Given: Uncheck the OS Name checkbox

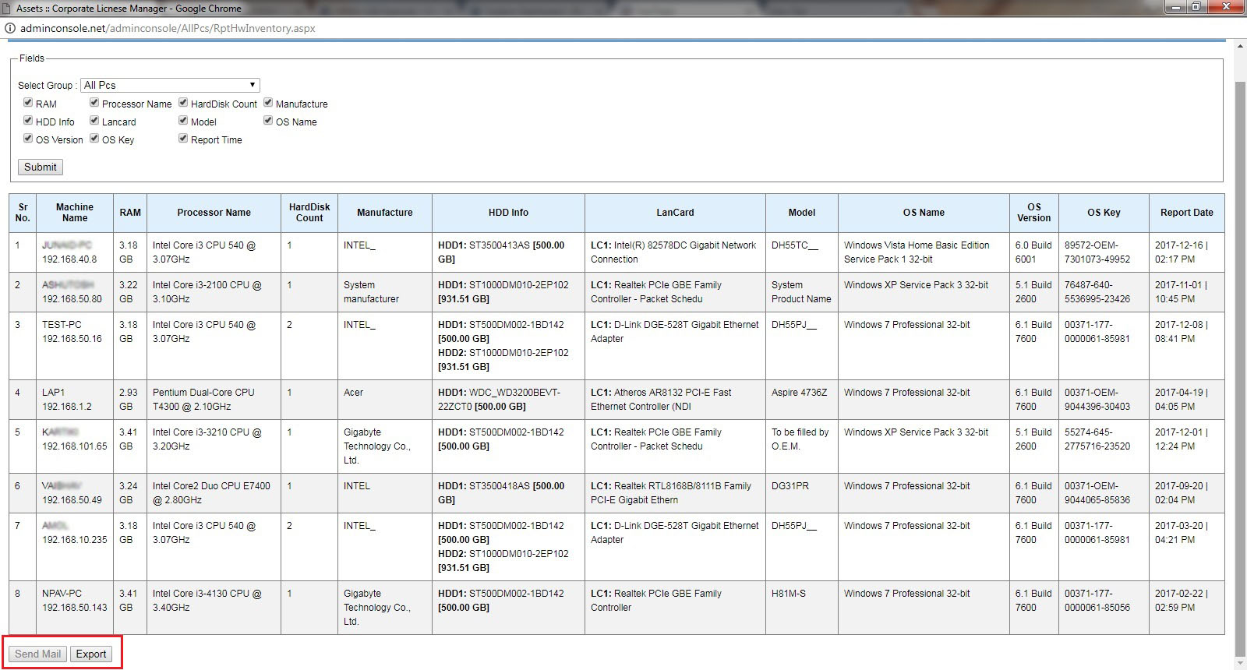Looking at the screenshot, I should point(268,121).
